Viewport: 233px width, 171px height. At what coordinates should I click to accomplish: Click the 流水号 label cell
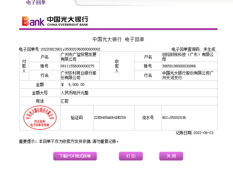pos(148,118)
